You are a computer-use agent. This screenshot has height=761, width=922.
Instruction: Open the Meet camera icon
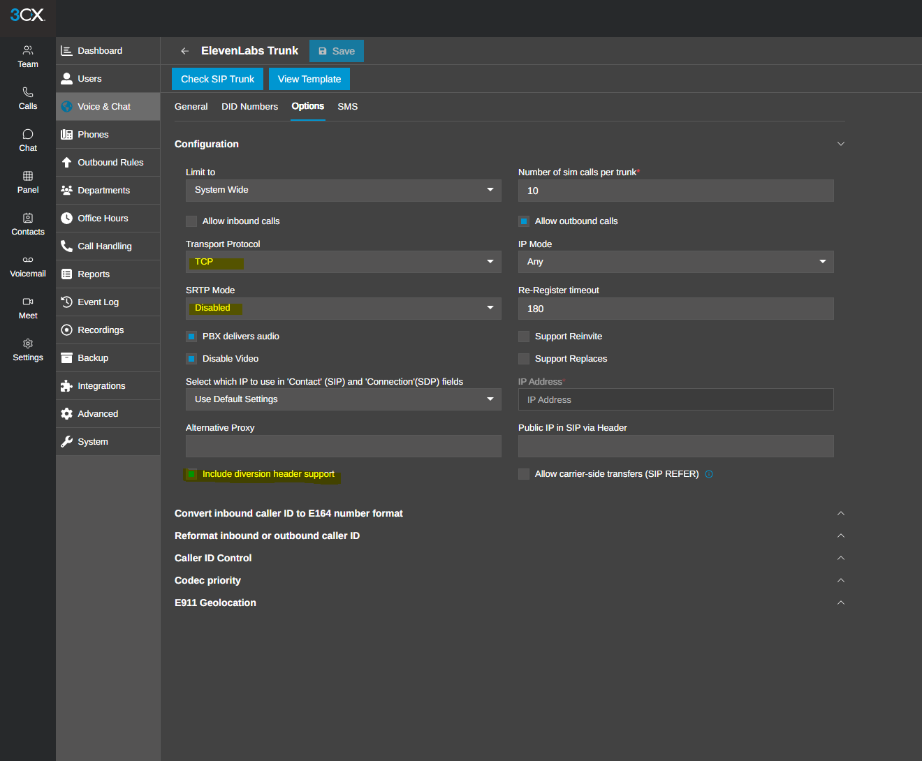tap(28, 302)
